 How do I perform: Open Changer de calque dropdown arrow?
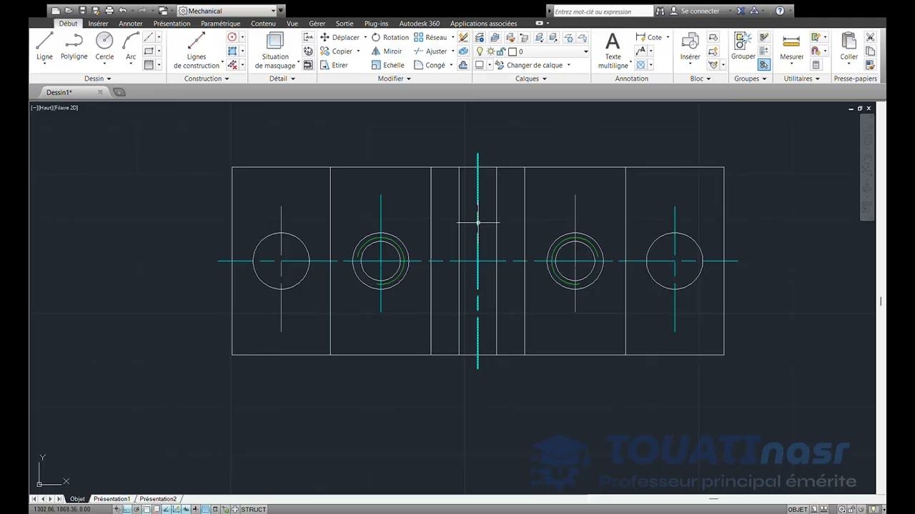(x=569, y=65)
